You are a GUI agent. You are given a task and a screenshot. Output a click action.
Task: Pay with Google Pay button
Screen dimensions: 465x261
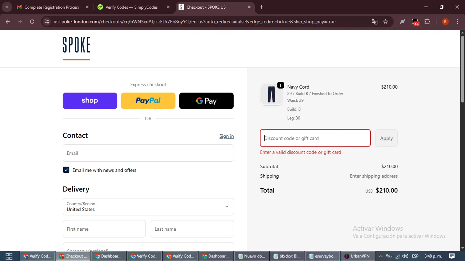coord(206,101)
